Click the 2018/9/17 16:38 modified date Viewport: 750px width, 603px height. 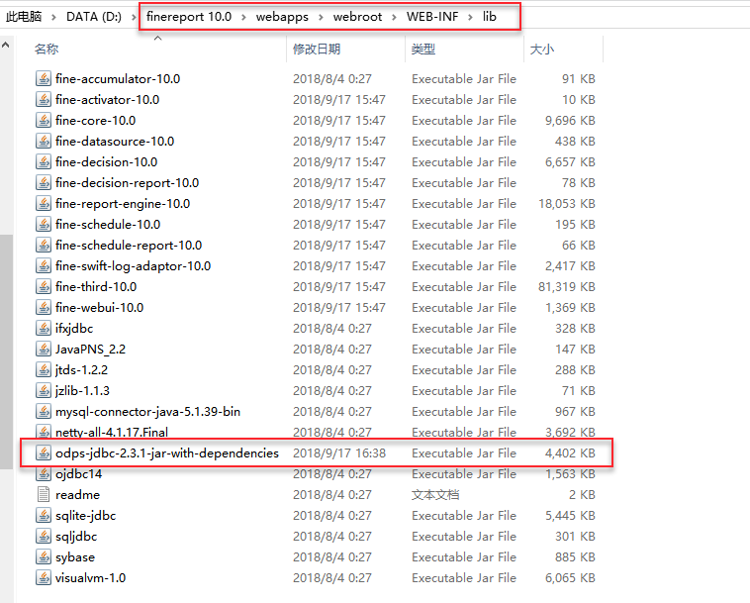(x=339, y=453)
